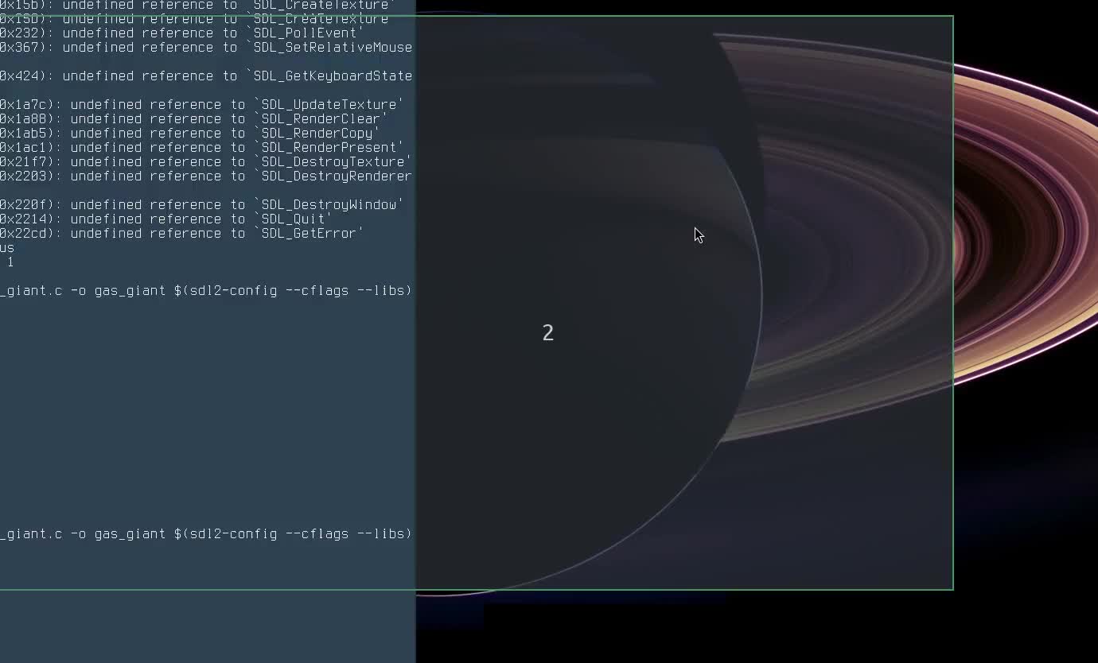Select the SDL_DestroyTexture error line

(x=206, y=162)
